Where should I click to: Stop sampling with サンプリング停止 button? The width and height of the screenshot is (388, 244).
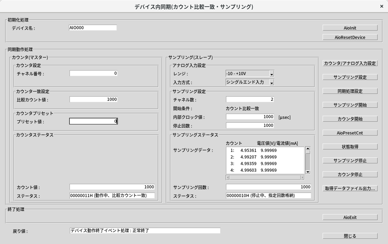tap(350, 161)
